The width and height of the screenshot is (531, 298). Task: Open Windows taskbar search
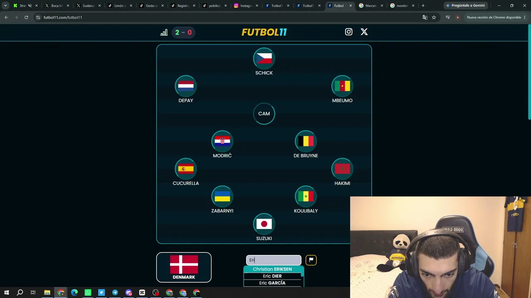coord(20,293)
